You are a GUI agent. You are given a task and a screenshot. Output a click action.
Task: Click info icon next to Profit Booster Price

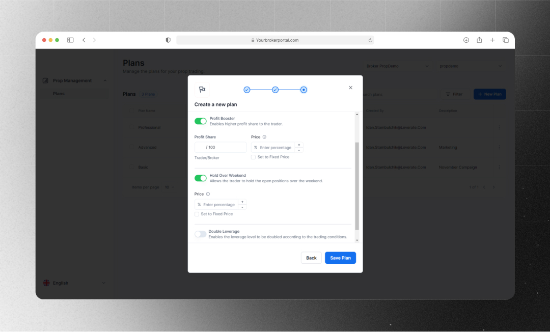(264, 137)
